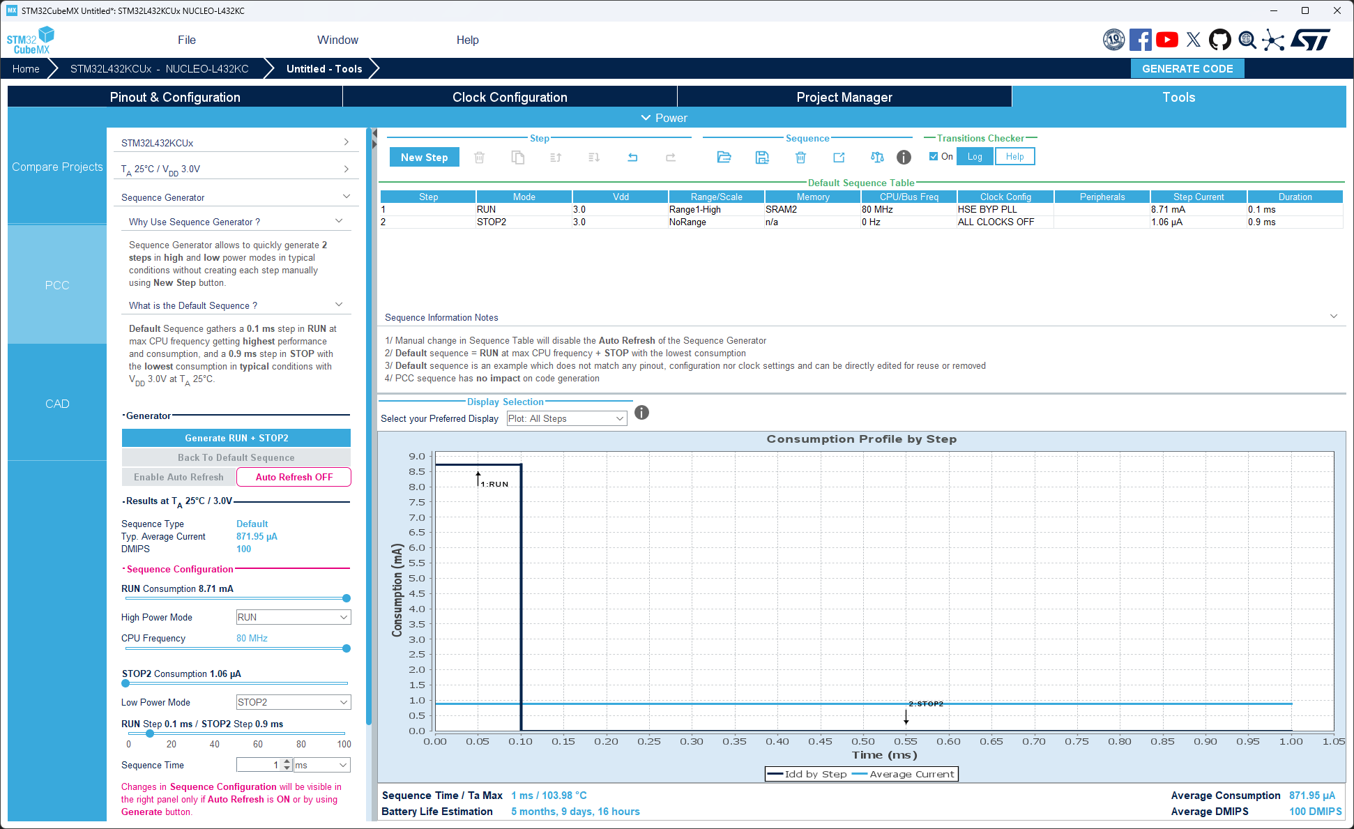This screenshot has width=1354, height=829.
Task: Open the Facebook icon
Action: coord(1141,40)
